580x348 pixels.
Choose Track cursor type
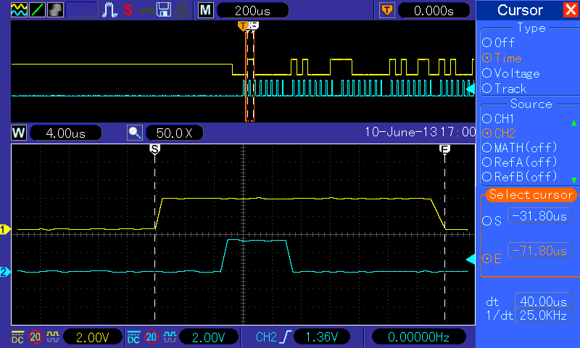pos(504,88)
